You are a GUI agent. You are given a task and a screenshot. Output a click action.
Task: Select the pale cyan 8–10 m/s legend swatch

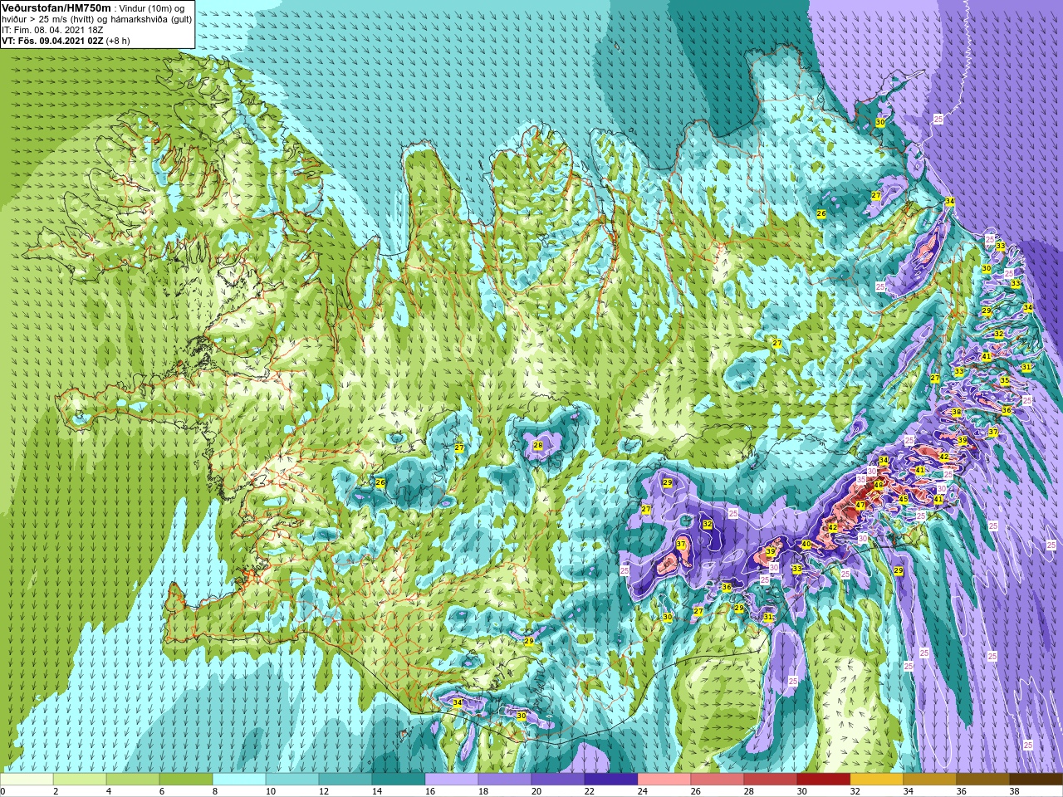coord(239,780)
